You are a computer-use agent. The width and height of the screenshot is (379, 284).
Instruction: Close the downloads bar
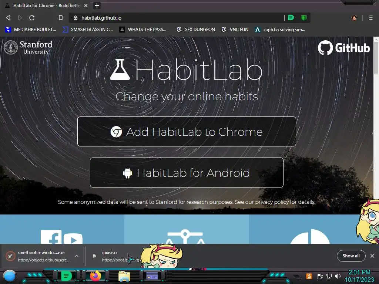(x=372, y=256)
